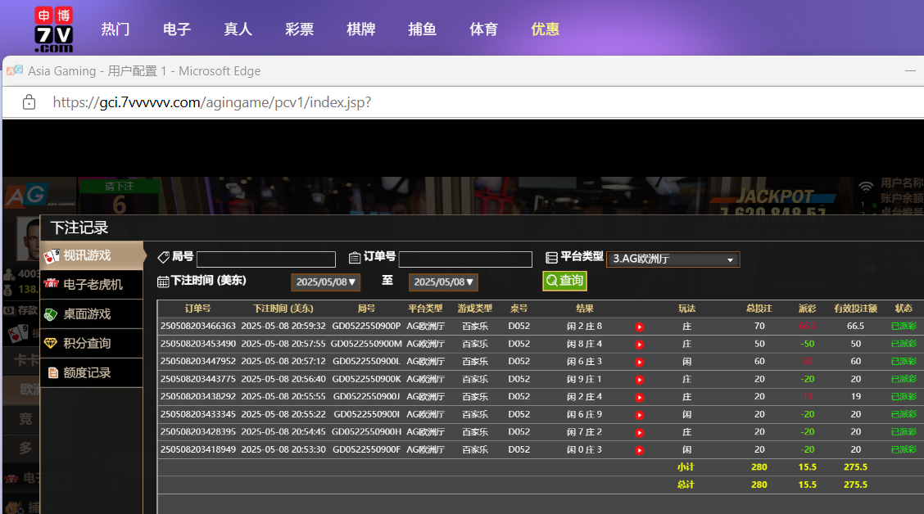Image resolution: width=924 pixels, height=514 pixels.
Task: Play video replay for round GD0522550900M
Action: click(x=639, y=345)
